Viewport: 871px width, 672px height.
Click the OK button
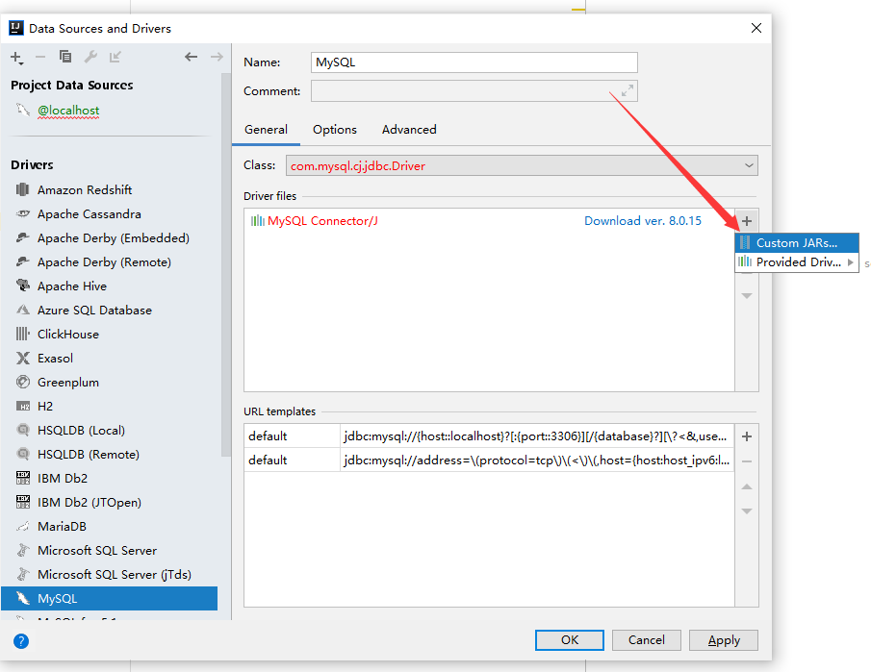point(569,639)
